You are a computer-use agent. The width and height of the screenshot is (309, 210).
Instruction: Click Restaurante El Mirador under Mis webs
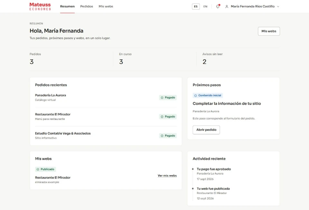(x=52, y=177)
